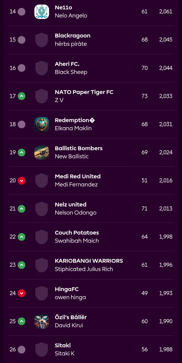Click the Redemption team star badge
Viewport: 182px width, 363px height.
tap(42, 124)
